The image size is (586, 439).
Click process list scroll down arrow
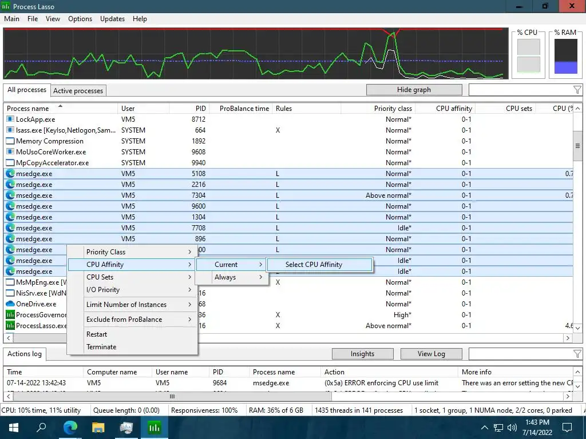[577, 328]
